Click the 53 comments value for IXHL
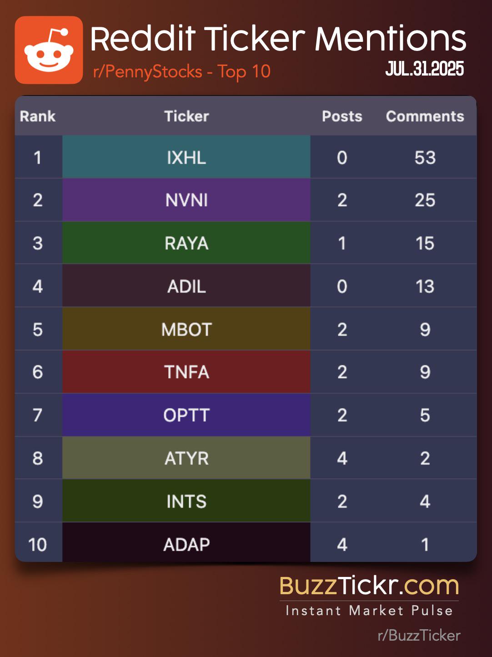The image size is (492, 657). tap(425, 157)
